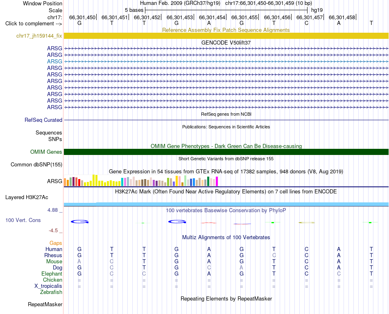This screenshot has height=314, width=389.
Task: Open the chr17_jh159144_fix track label
Action: point(39,36)
